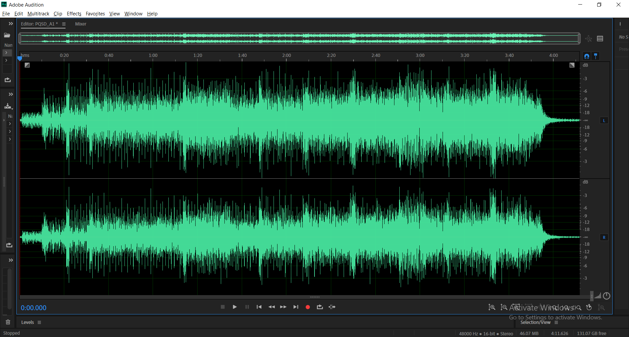Toggle Loop Playback button
Image resolution: width=629 pixels, height=337 pixels.
point(320,307)
